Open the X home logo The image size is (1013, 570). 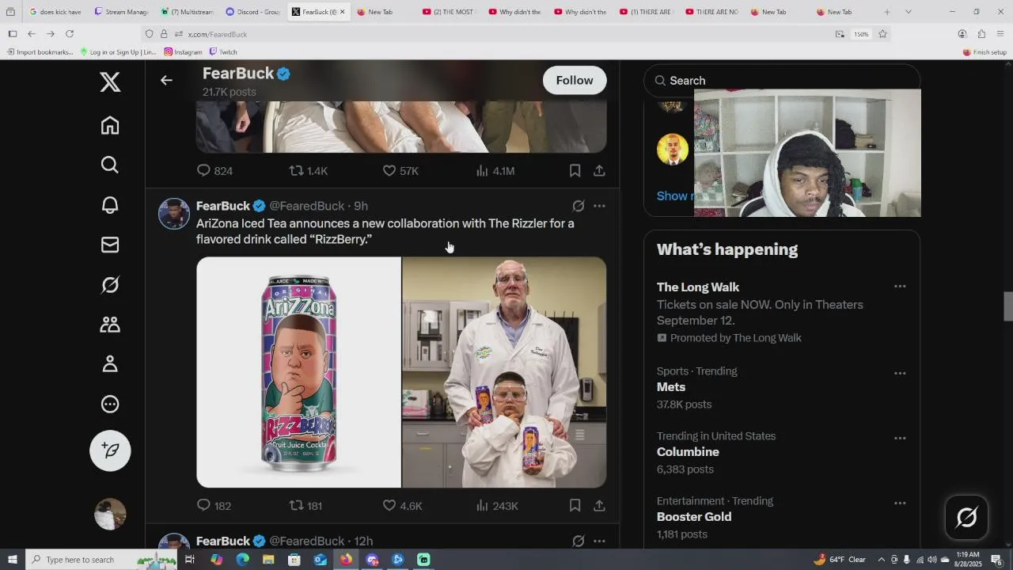(x=110, y=82)
